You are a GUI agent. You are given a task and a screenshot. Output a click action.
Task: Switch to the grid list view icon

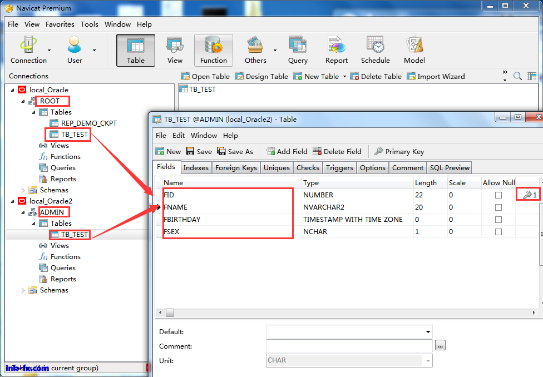click(532, 76)
